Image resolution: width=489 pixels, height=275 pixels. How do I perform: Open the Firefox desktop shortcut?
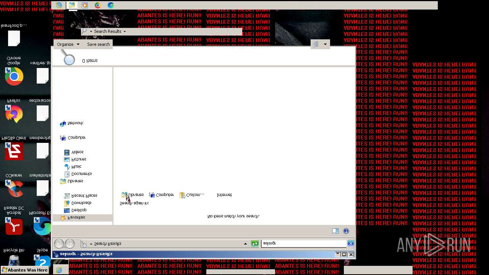pyautogui.click(x=14, y=113)
